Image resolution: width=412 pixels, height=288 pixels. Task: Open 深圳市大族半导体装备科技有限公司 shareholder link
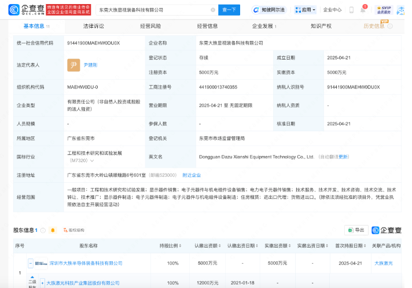tap(86, 263)
